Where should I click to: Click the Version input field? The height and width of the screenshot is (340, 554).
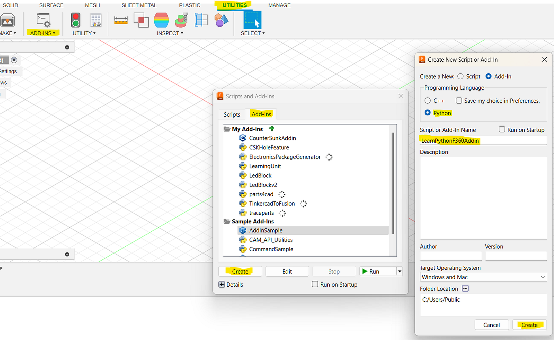[x=516, y=256]
